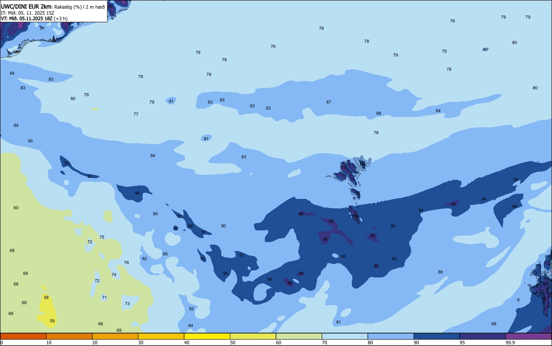Click the '10' legend tick label
This screenshot has height=346, width=552.
(x=49, y=343)
